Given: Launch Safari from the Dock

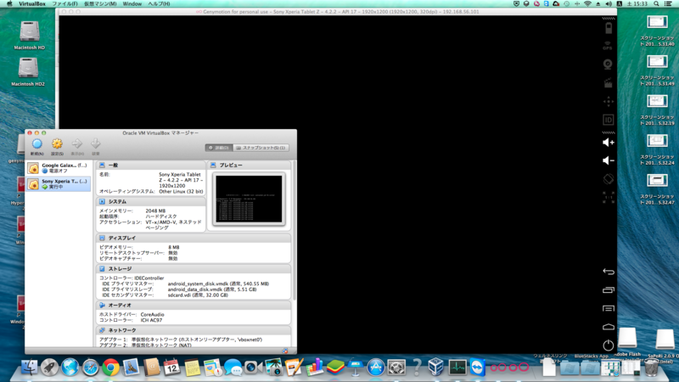Looking at the screenshot, I should 91,368.
